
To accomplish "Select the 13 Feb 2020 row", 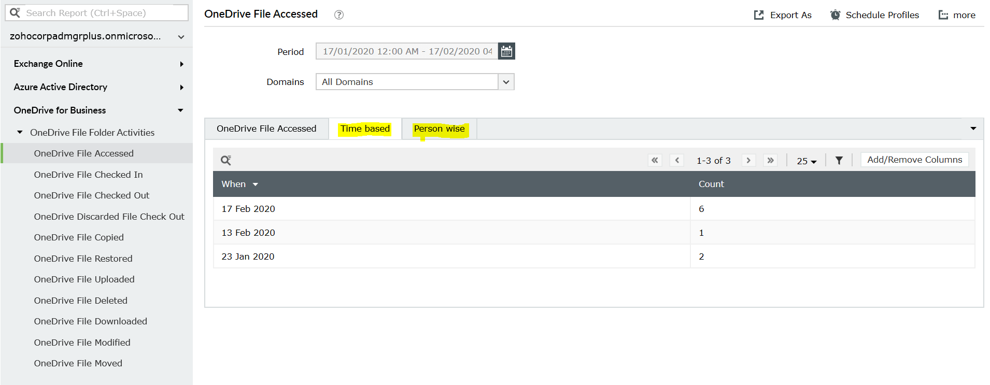I will click(594, 233).
